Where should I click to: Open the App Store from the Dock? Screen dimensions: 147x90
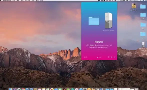(81, 89)
